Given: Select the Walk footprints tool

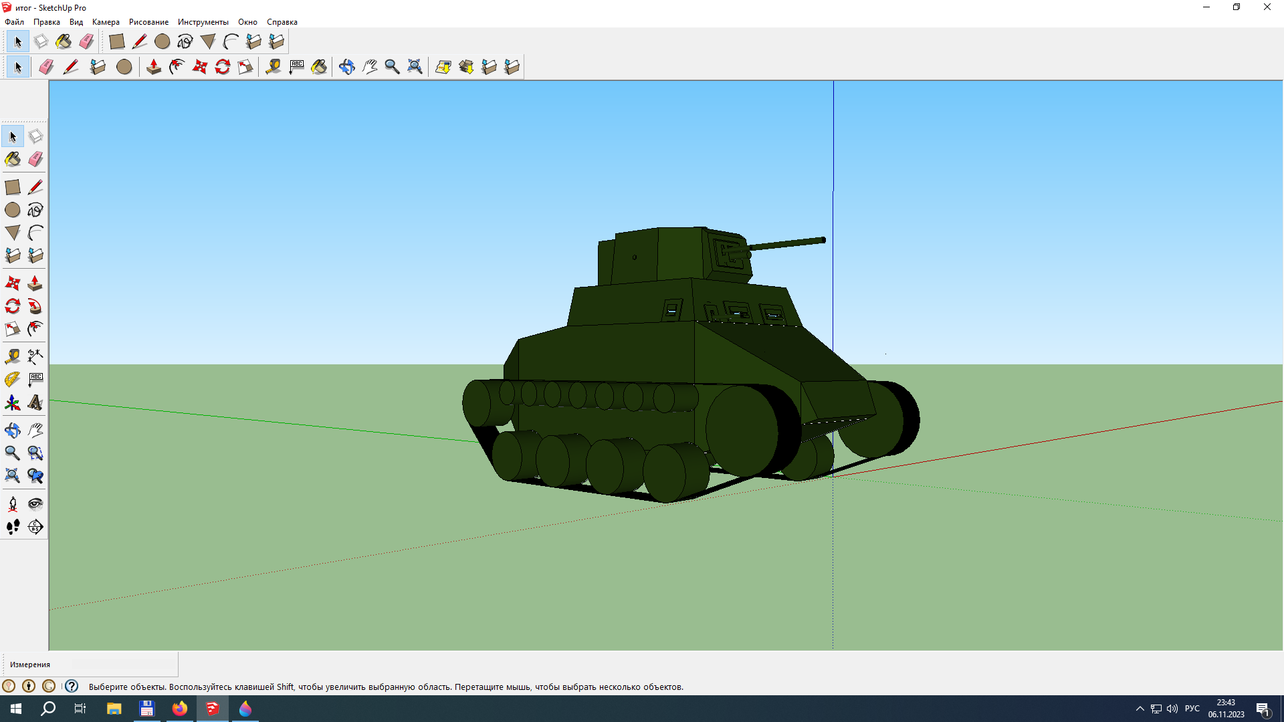Looking at the screenshot, I should [x=12, y=527].
